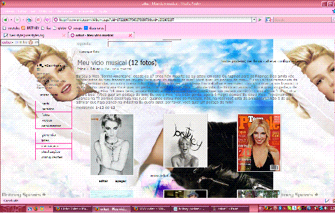Open the Favoritos menu in menu bar
This screenshot has width=335, height=213.
[65, 11]
